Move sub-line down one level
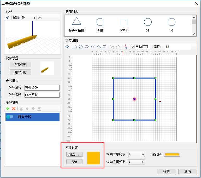This screenshot has height=178, width=201. 33,109
